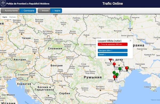Click the Border Police emblem logo
This screenshot has height=104, width=160.
[x=3, y=3]
